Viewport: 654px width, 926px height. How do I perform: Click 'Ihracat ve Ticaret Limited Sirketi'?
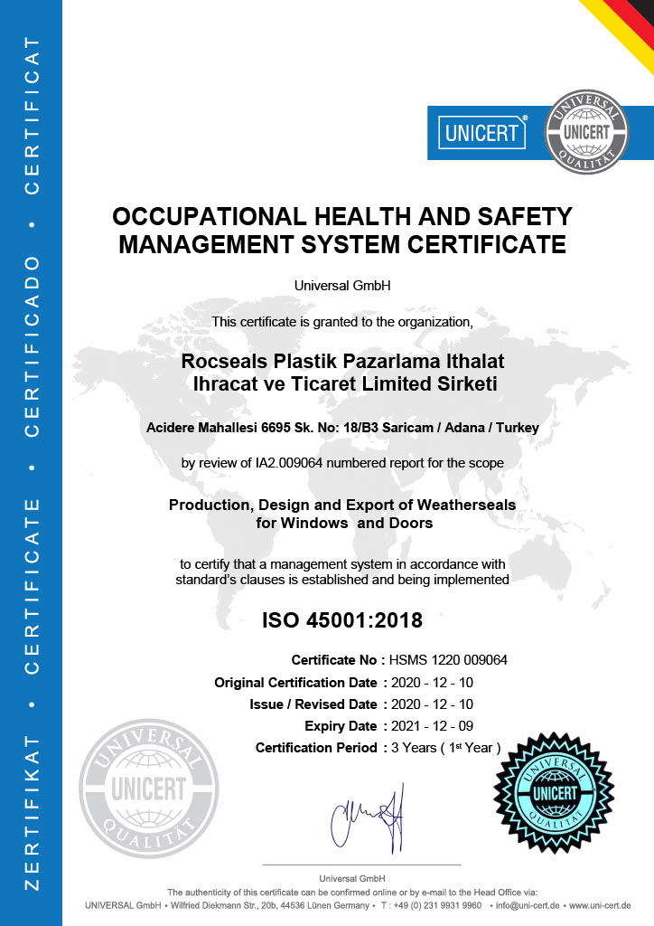tap(345, 383)
